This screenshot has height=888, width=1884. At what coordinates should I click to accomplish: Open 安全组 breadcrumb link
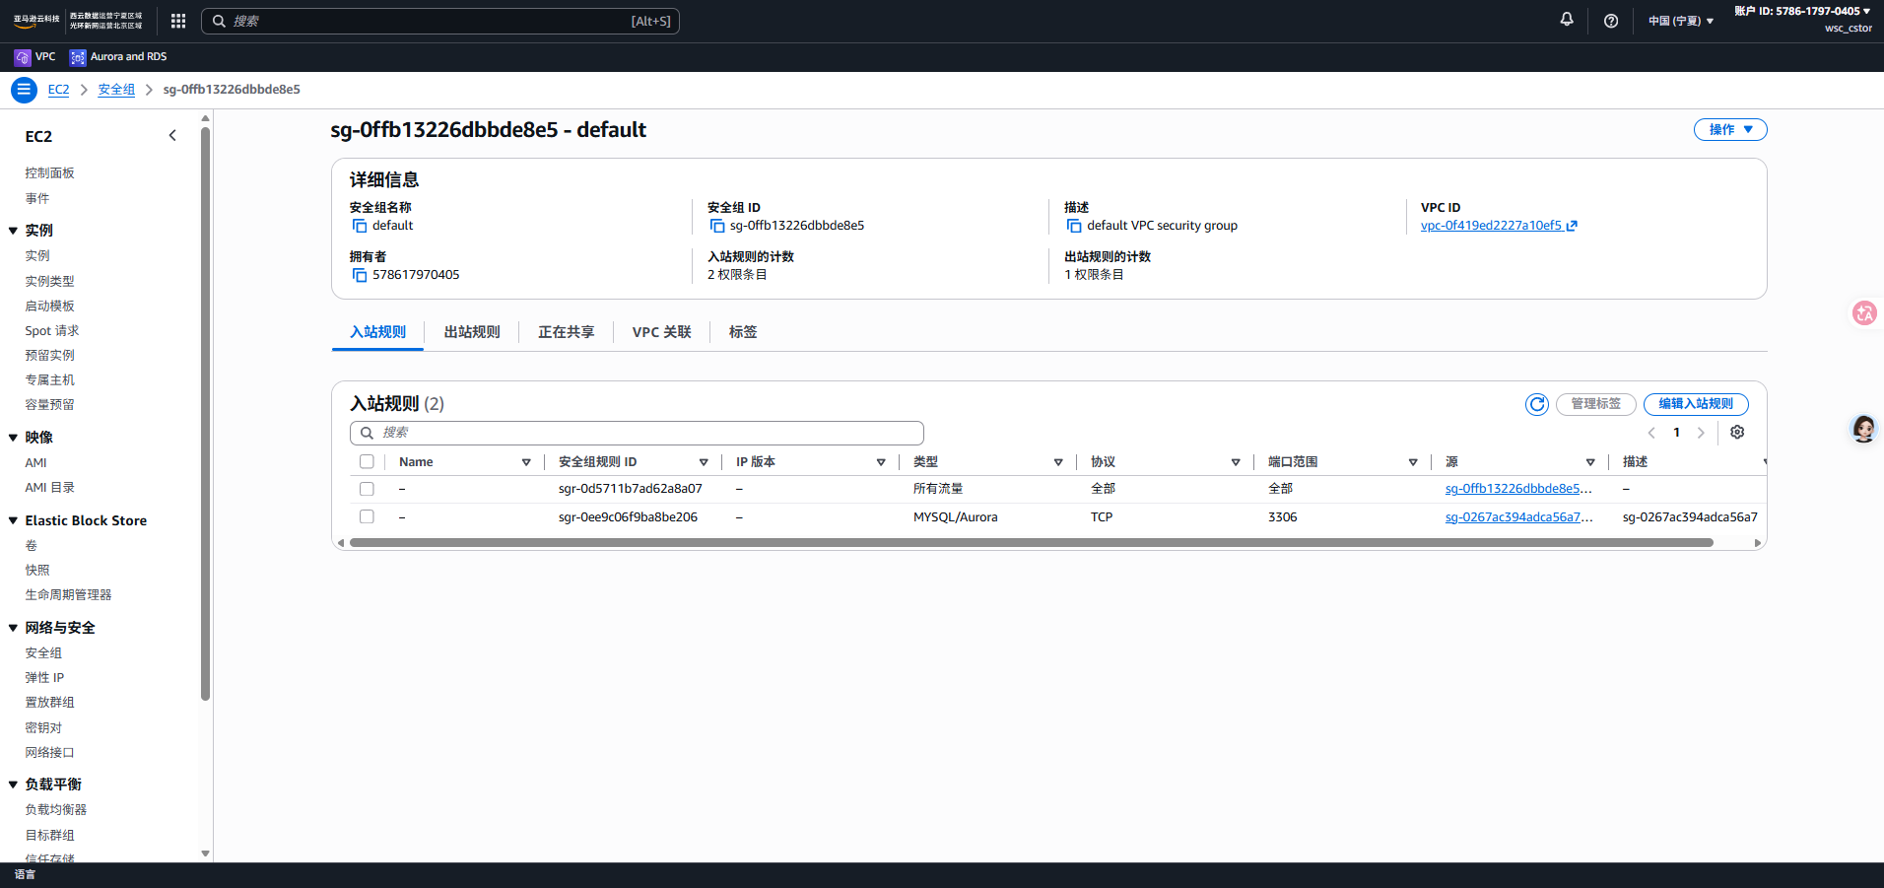point(116,90)
